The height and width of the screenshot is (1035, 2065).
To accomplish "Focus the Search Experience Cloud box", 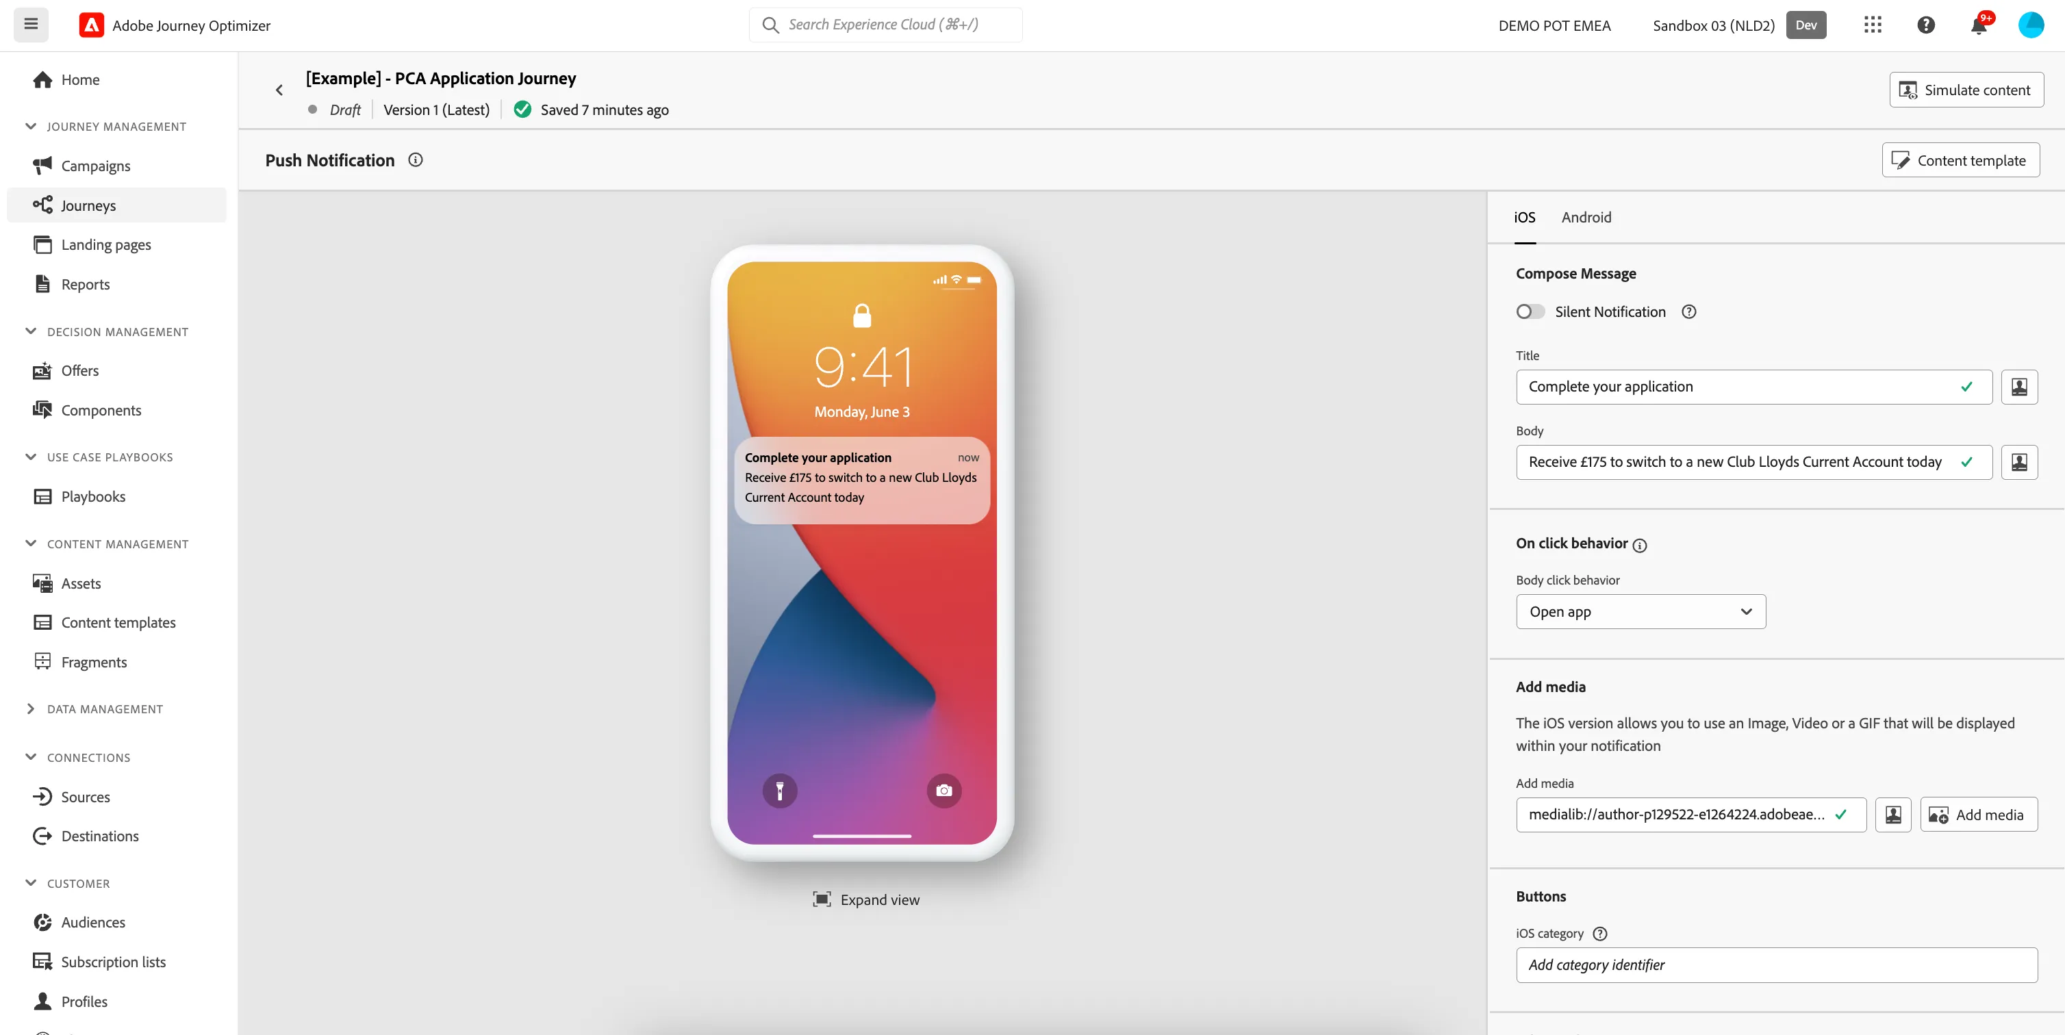I will pyautogui.click(x=885, y=25).
